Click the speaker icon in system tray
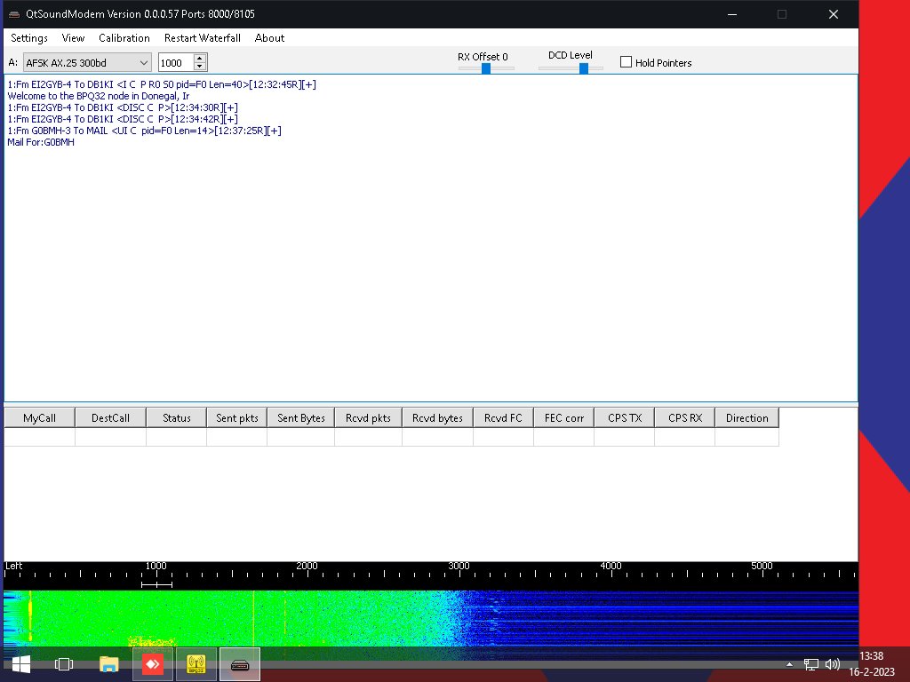This screenshot has width=910, height=682. tap(832, 663)
